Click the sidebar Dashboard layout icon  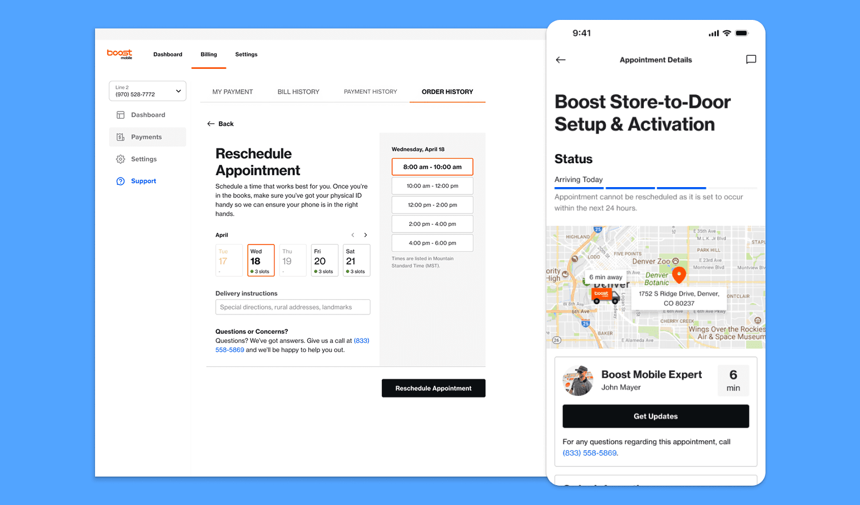[x=121, y=115]
